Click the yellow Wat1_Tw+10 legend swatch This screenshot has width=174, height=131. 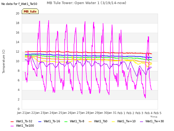[x=113, y=121]
